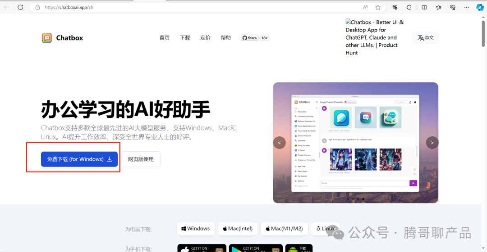Open the 首页 navigation item
This screenshot has width=487, height=252.
(165, 38)
